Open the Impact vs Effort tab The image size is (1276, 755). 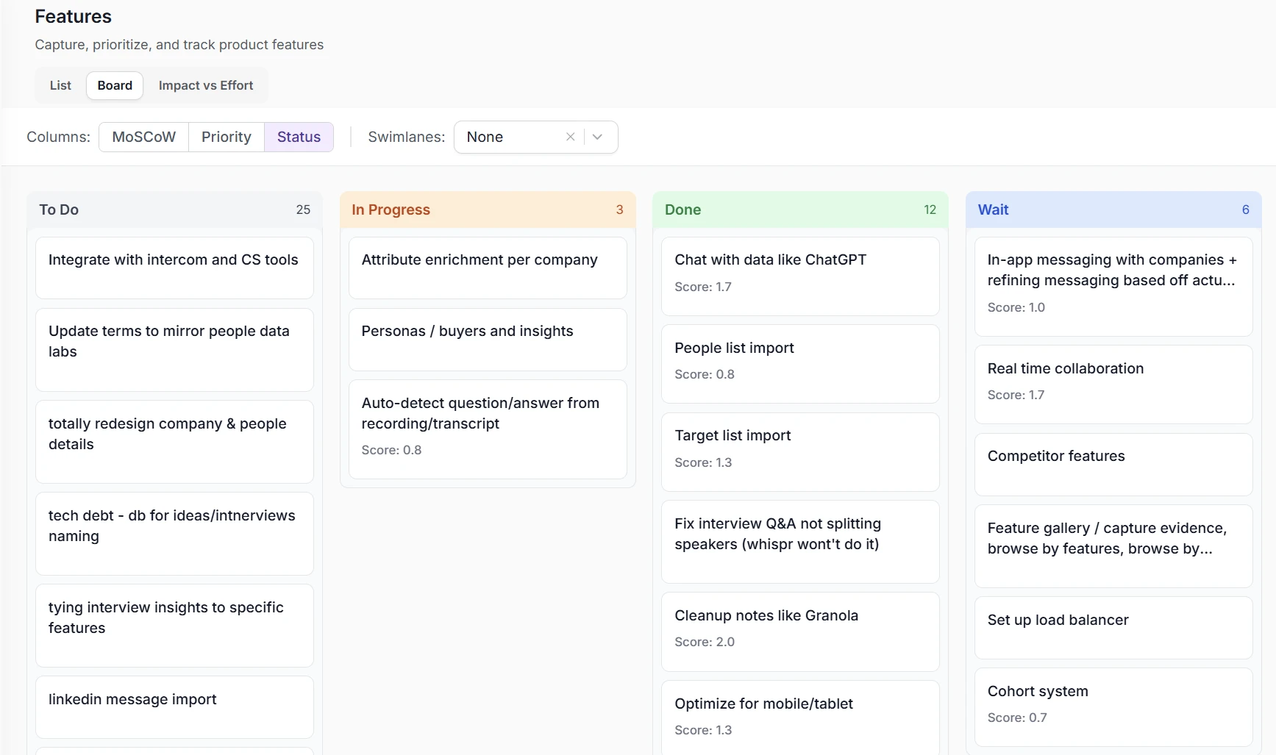206,85
